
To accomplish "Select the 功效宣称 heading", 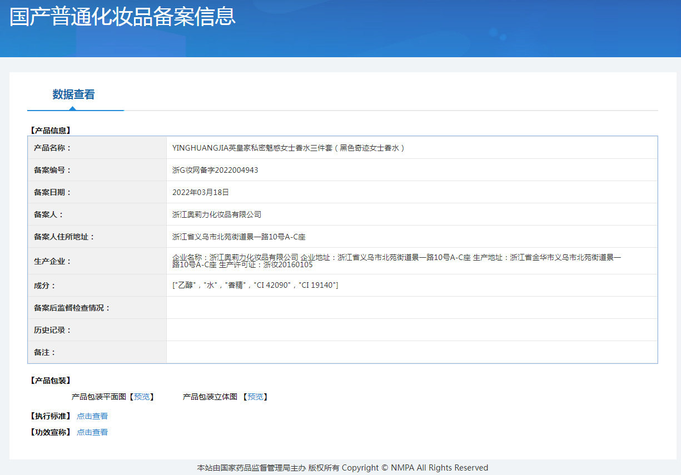I will point(50,432).
